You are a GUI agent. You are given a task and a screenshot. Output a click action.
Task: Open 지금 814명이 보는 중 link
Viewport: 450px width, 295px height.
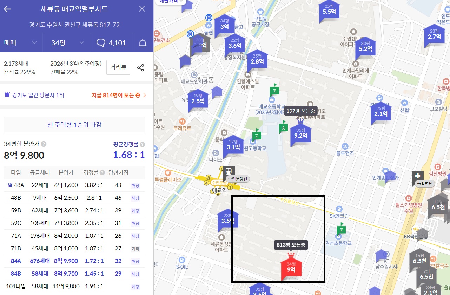(119, 95)
